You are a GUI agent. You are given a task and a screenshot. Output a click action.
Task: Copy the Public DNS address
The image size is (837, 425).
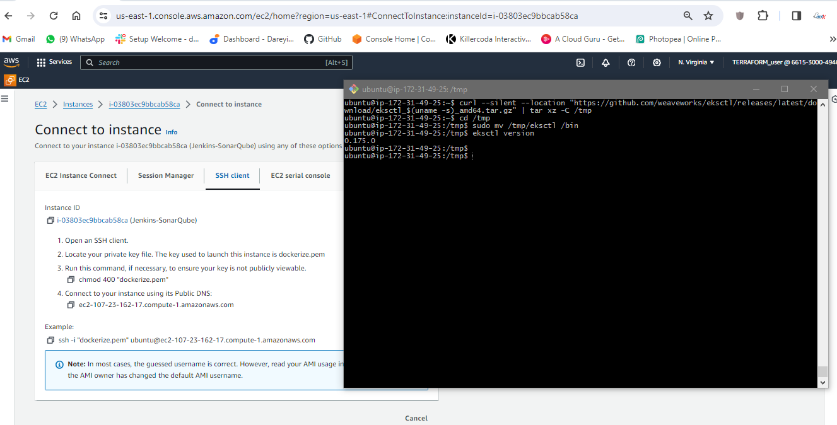pyautogui.click(x=71, y=305)
